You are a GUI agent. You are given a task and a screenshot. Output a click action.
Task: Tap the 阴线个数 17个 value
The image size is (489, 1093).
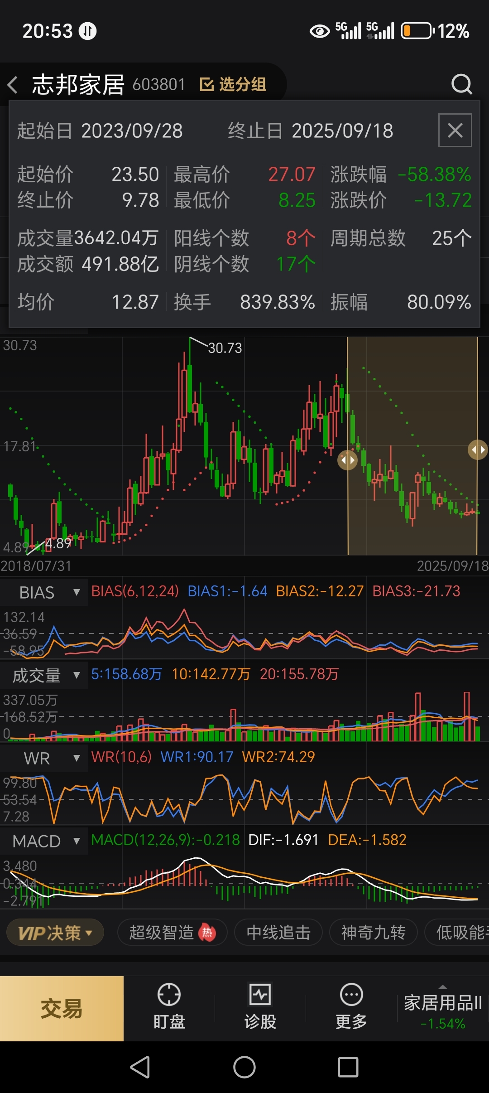(x=296, y=264)
